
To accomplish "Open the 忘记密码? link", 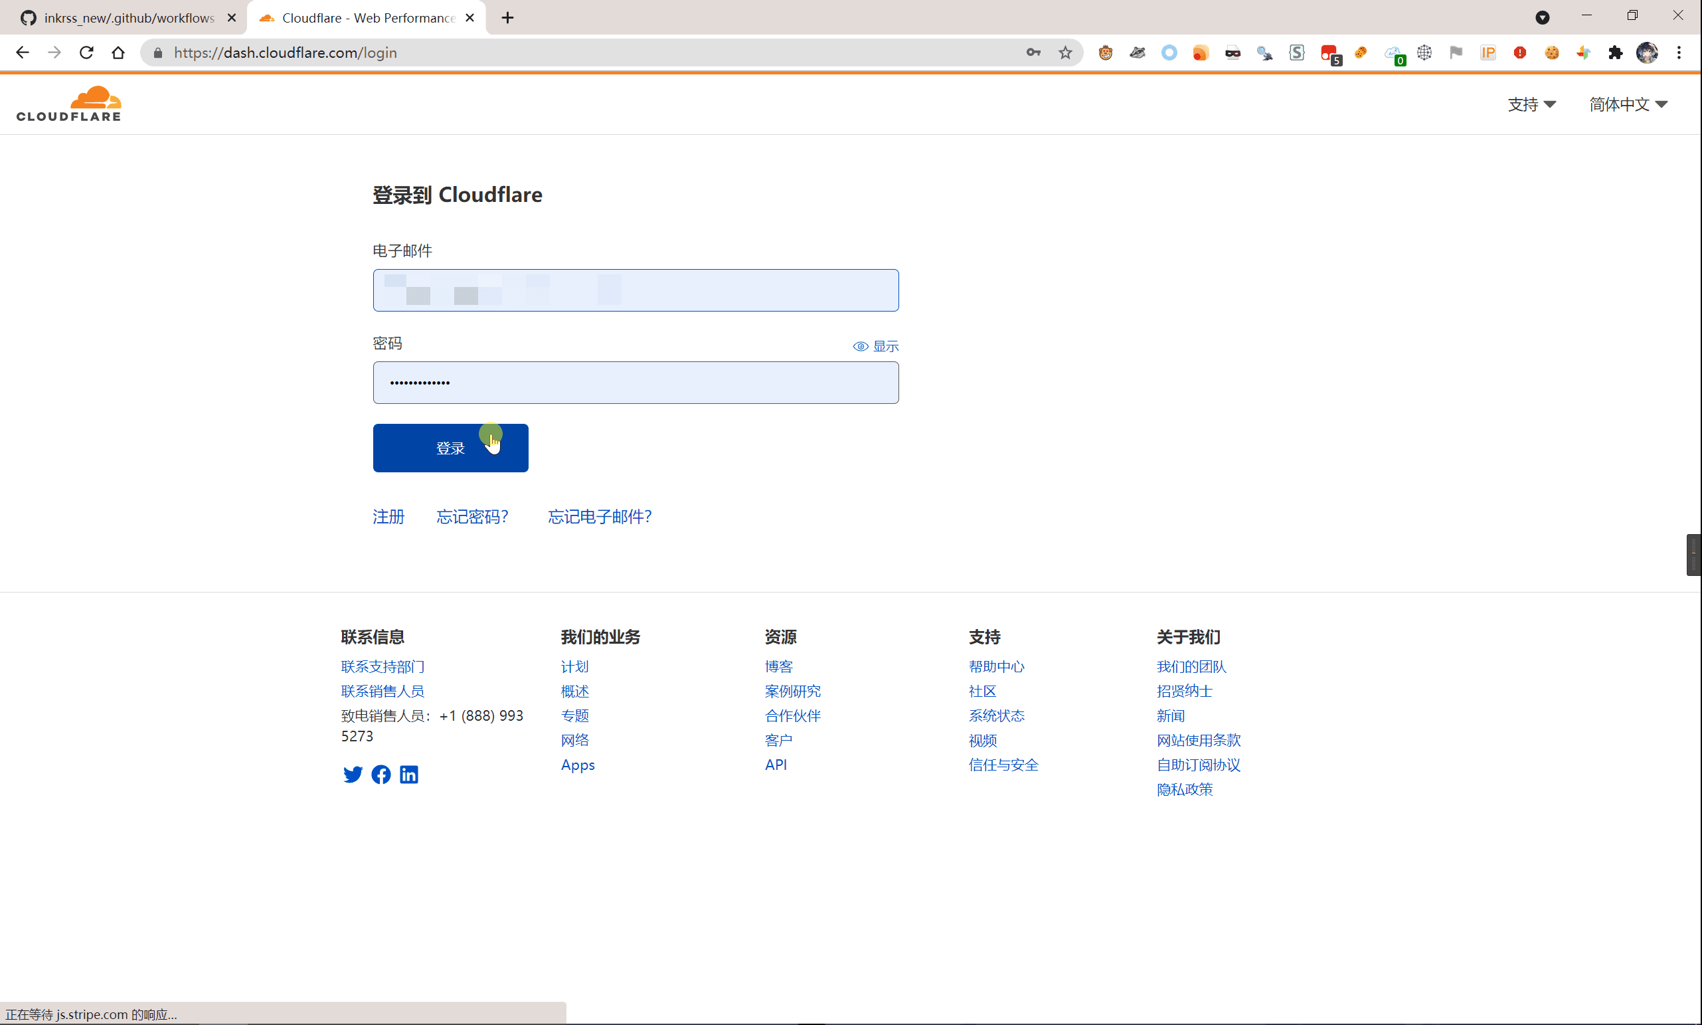I will [472, 517].
